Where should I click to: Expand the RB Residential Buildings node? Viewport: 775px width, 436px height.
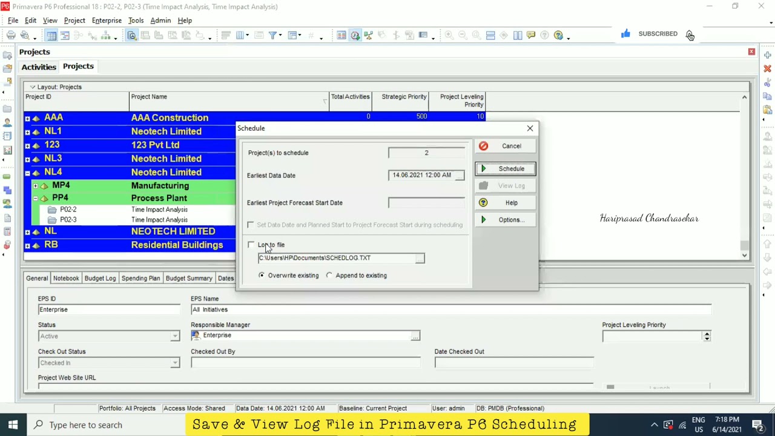coord(27,245)
